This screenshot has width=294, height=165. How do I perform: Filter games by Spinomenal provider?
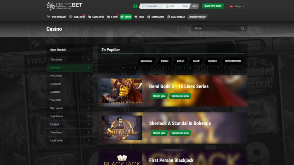tap(146, 61)
